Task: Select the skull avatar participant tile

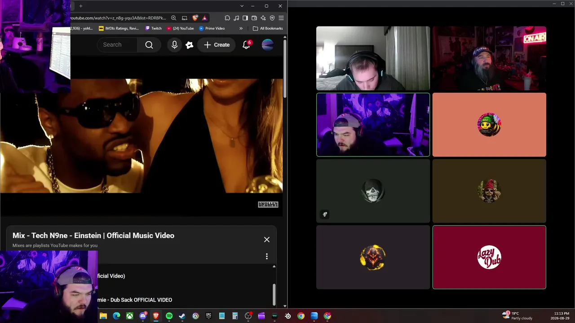Action: (373, 191)
